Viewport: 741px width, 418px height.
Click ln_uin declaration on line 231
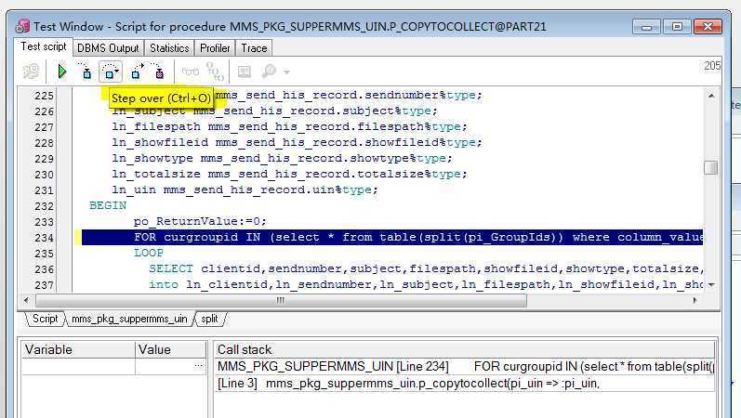[x=245, y=189]
